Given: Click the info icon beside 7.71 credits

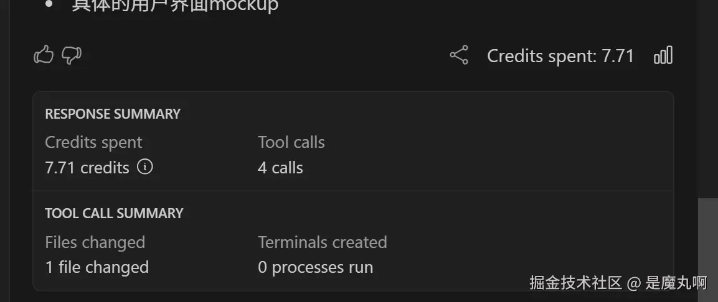Looking at the screenshot, I should point(145,167).
